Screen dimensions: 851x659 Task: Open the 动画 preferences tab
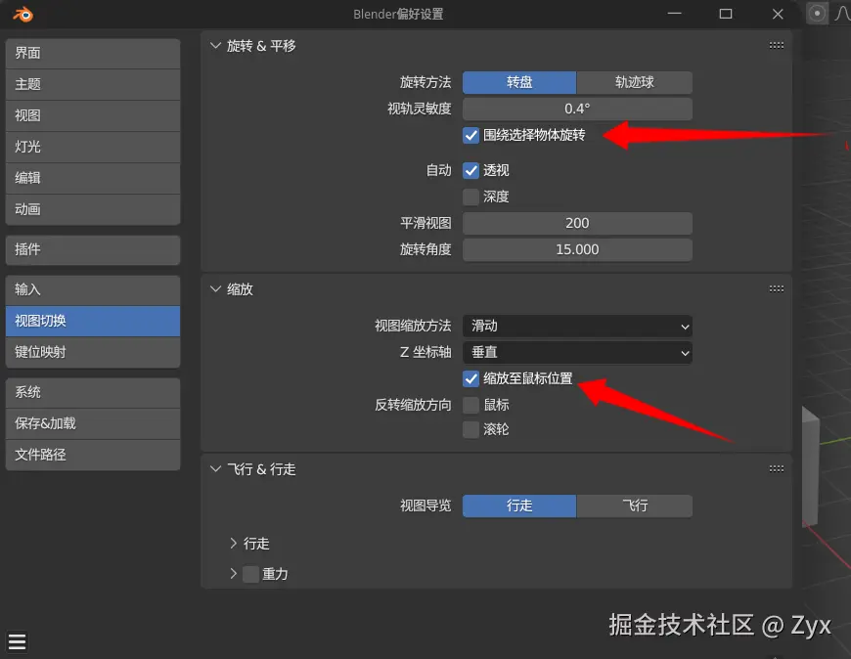pyautogui.click(x=93, y=209)
